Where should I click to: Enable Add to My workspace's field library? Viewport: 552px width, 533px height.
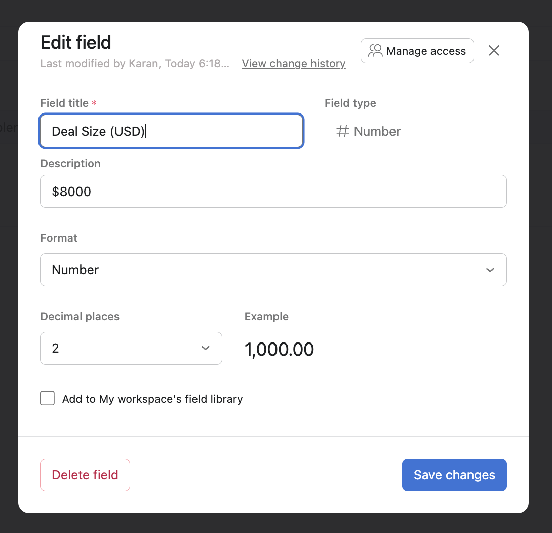point(47,398)
